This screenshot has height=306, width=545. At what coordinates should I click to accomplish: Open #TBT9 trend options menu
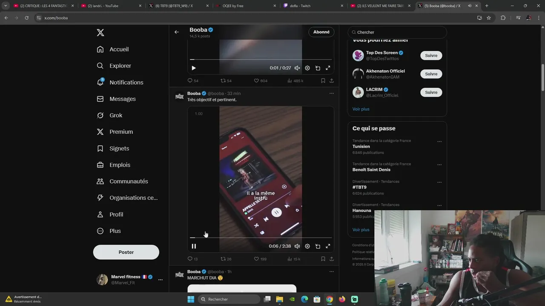(x=439, y=182)
